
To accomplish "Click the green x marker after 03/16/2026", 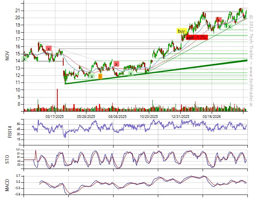I will tap(230, 26).
